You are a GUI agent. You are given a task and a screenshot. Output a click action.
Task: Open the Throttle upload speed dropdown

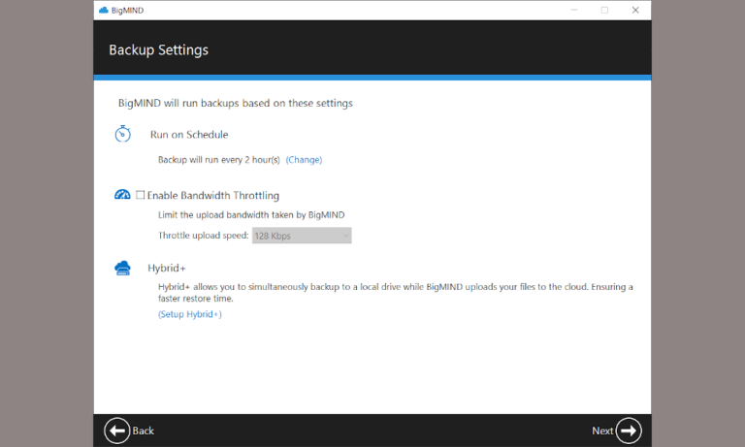[x=302, y=236]
